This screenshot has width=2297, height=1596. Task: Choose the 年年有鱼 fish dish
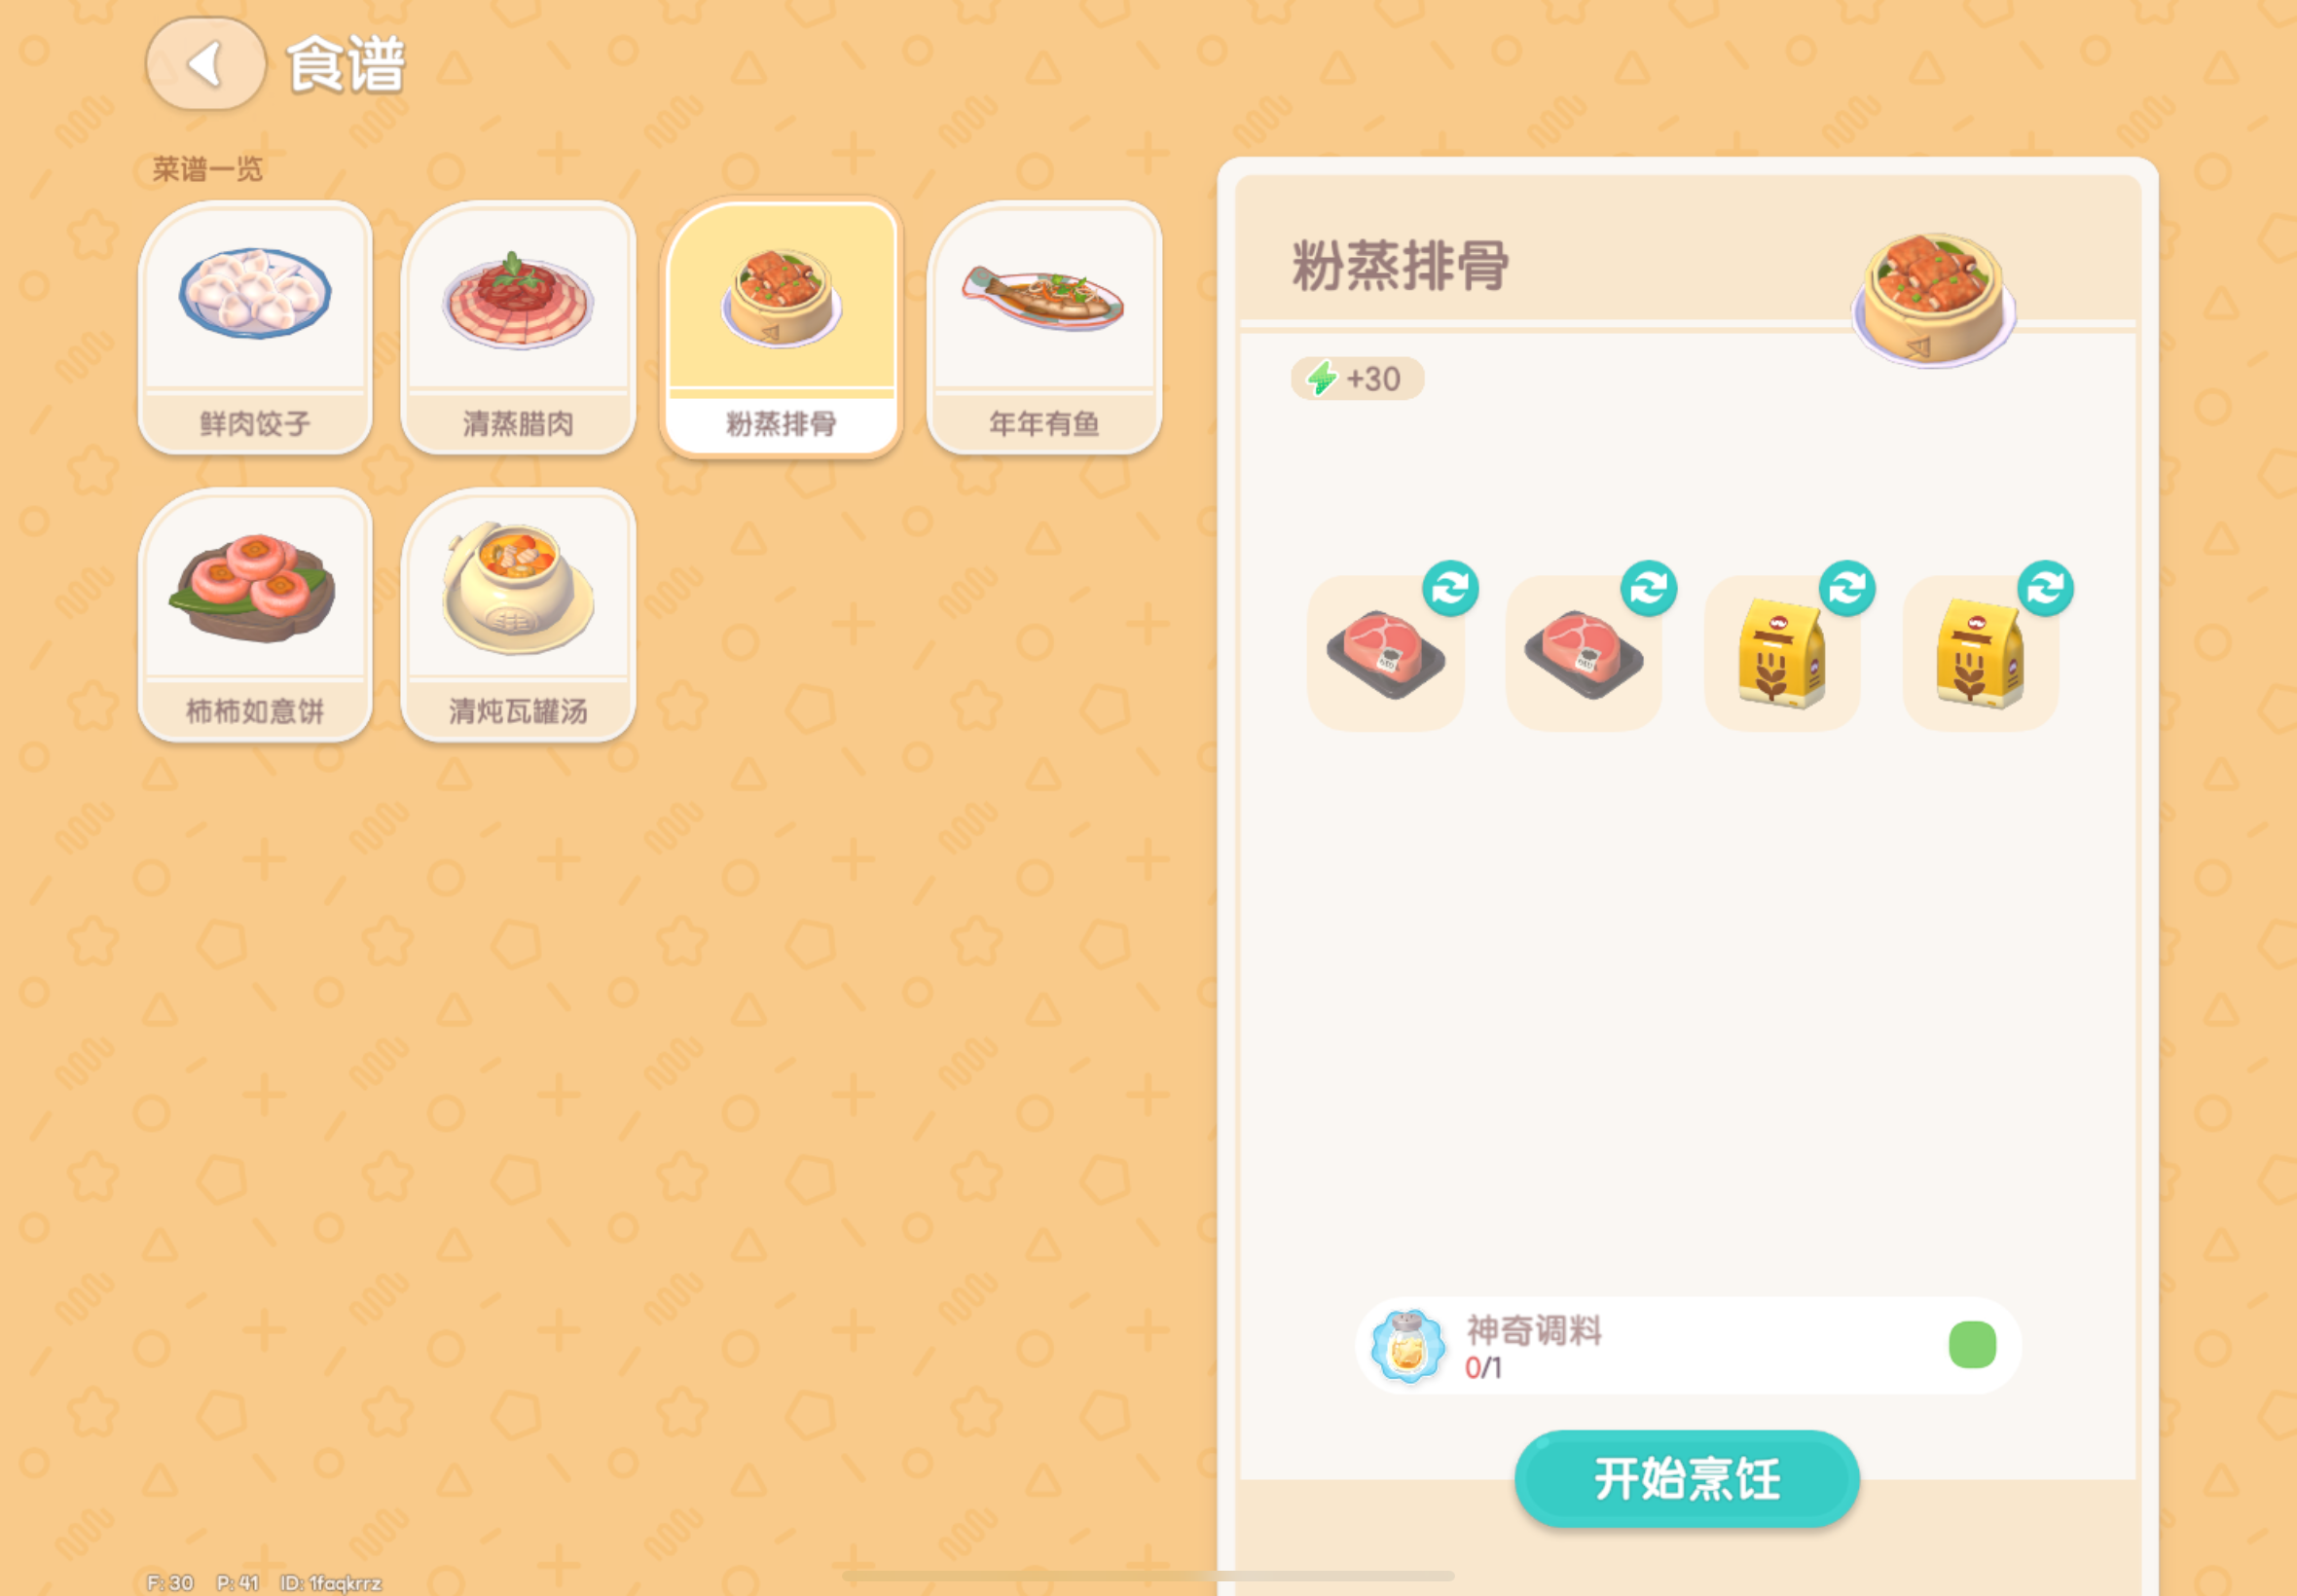point(1044,327)
